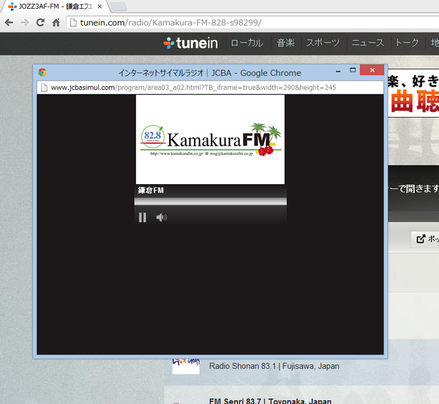Go back in the browser

(x=9, y=23)
